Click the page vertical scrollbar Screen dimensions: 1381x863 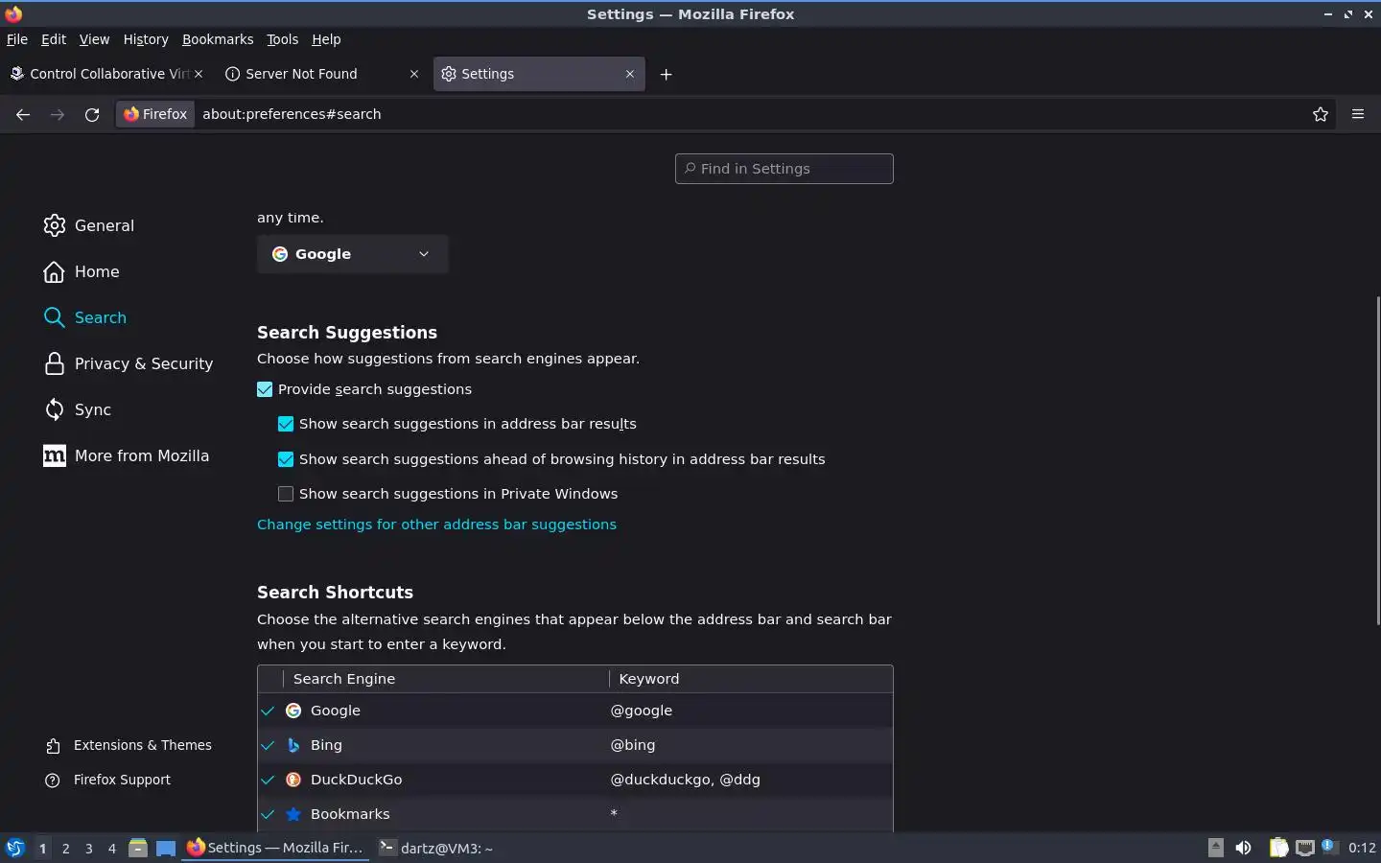[x=1377, y=460]
